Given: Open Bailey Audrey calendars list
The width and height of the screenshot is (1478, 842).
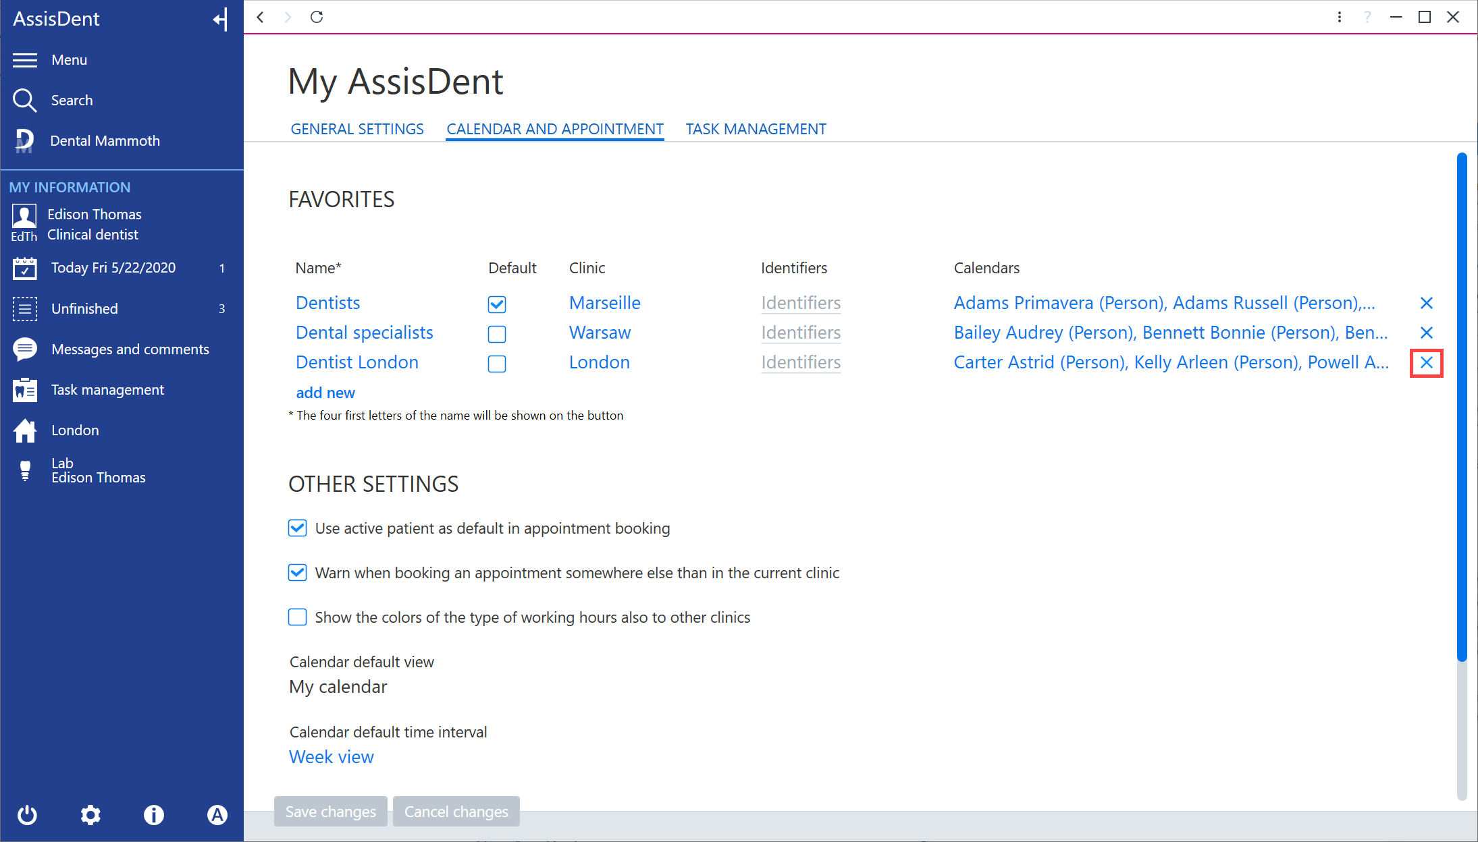Looking at the screenshot, I should pos(1171,333).
